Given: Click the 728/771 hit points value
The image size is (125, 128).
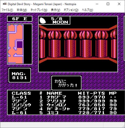Looking at the screenshot, I should [92, 113].
